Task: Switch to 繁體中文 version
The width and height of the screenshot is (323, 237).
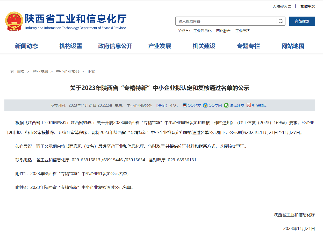Action: tap(308, 6)
